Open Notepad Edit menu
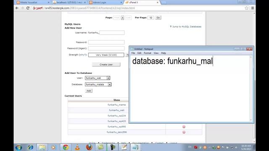This screenshot has width=269, height=151. [x=139, y=53]
